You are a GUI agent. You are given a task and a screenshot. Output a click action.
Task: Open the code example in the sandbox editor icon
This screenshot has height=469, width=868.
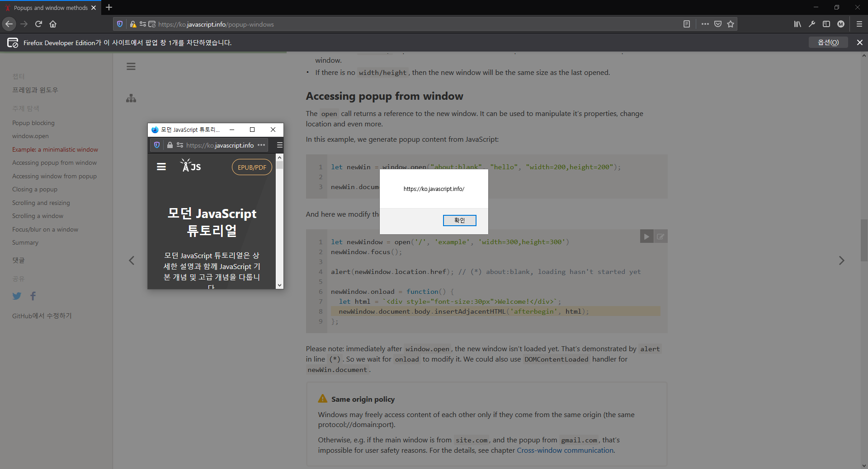[x=660, y=236]
